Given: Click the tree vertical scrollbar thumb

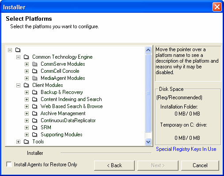Looking at the screenshot, I should (x=148, y=93).
